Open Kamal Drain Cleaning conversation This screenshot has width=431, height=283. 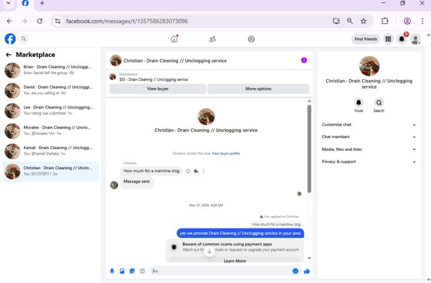(x=50, y=151)
